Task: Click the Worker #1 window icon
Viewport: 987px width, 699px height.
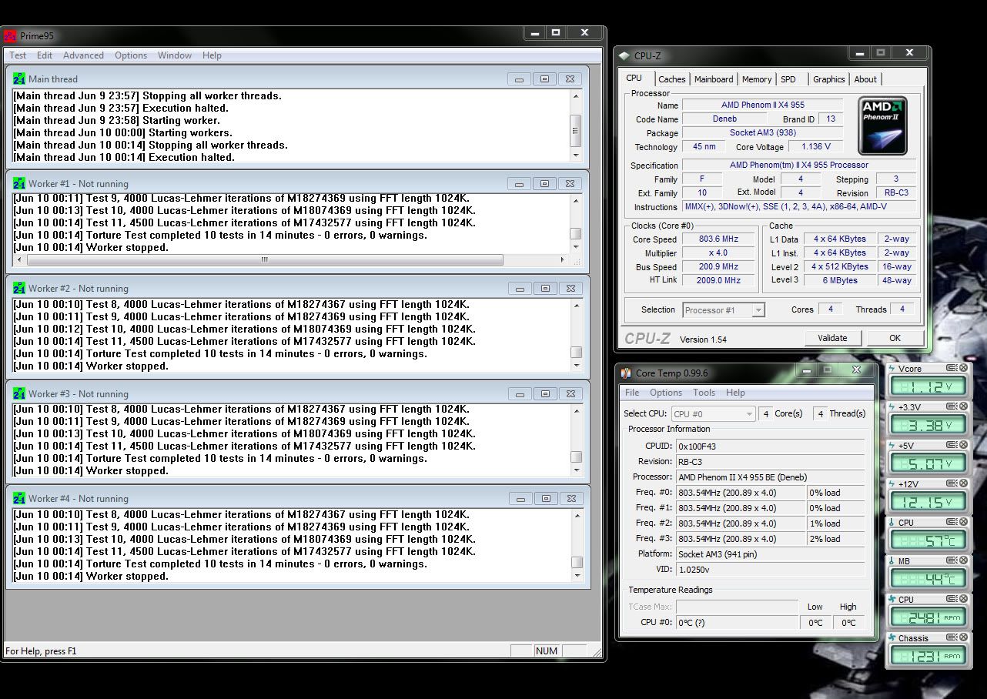Action: [x=19, y=183]
